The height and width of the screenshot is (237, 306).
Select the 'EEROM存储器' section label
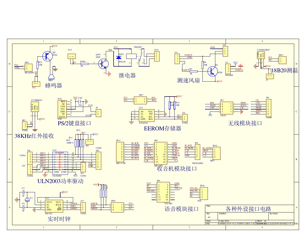pos(163,129)
